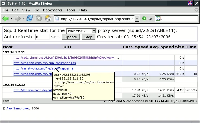Viewport: 200px width, 123px height.
Task: Reload the page with the refresh icon
Action: pos(30,19)
